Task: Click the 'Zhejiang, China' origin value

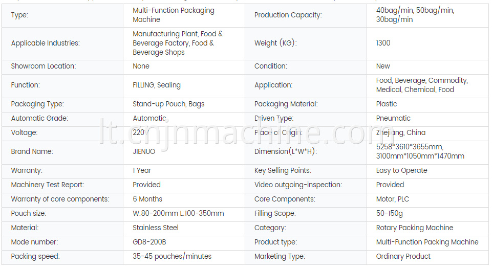Action: coord(400,132)
